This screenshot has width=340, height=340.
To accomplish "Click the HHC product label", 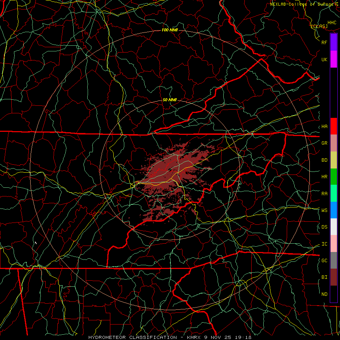I will 332,23.
